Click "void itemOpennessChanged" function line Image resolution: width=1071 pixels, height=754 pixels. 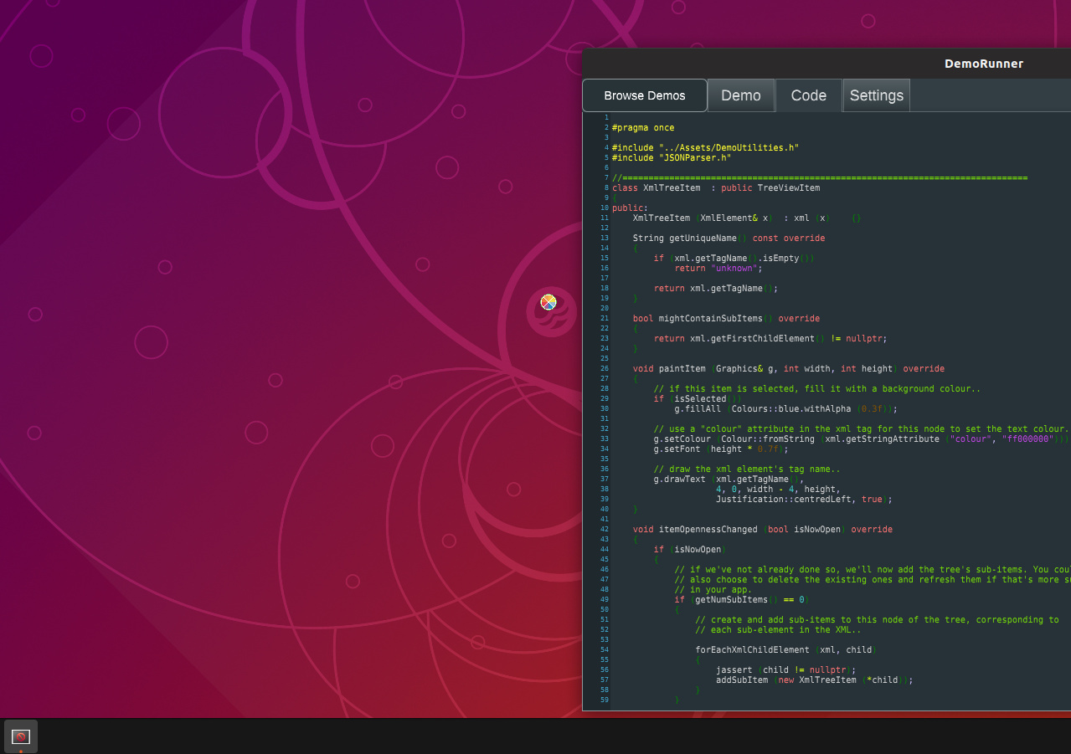click(763, 529)
